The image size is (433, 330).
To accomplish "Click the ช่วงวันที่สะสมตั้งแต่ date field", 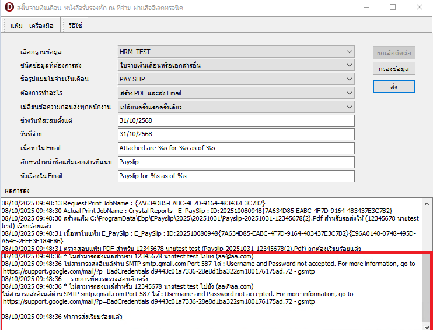I will tap(236, 120).
